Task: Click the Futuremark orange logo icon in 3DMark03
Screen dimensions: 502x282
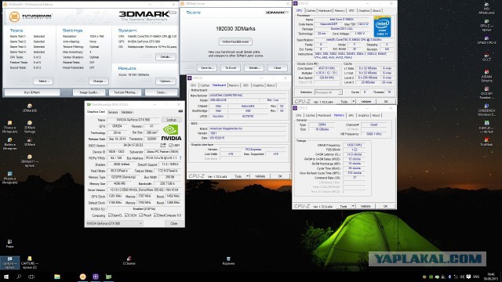Action: click(14, 16)
